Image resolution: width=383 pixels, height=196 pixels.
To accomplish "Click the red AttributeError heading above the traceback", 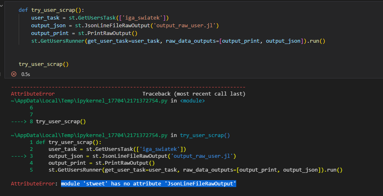I will [x=33, y=94].
